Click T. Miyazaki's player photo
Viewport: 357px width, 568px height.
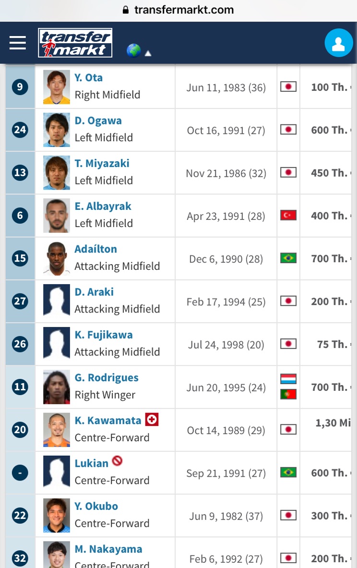pyautogui.click(x=57, y=173)
